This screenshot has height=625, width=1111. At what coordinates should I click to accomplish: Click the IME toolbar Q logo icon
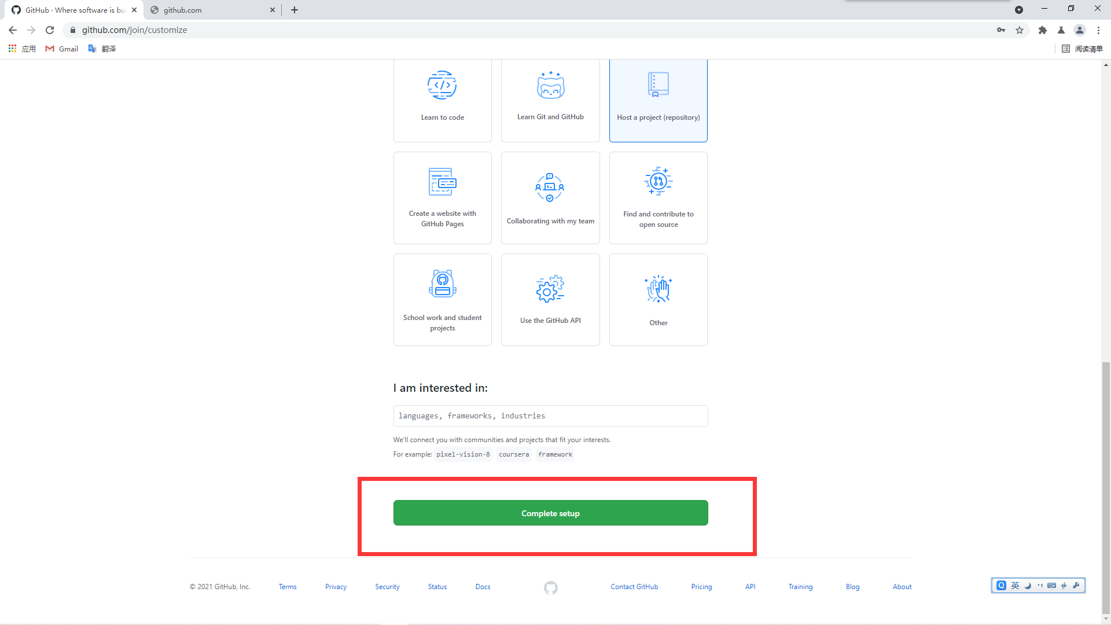pos(1002,586)
